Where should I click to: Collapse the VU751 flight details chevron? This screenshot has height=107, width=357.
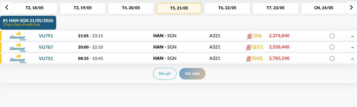pos(353,59)
